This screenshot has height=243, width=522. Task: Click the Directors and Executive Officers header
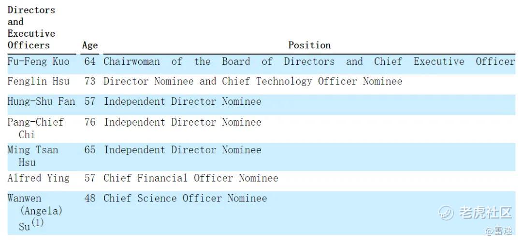pyautogui.click(x=31, y=28)
